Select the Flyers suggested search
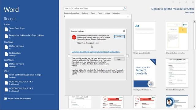The height and width of the screenshot is (110, 196). point(100,13)
